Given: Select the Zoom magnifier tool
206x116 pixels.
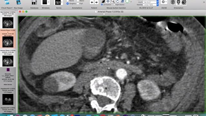Looking at the screenshot, I should pos(113,1).
